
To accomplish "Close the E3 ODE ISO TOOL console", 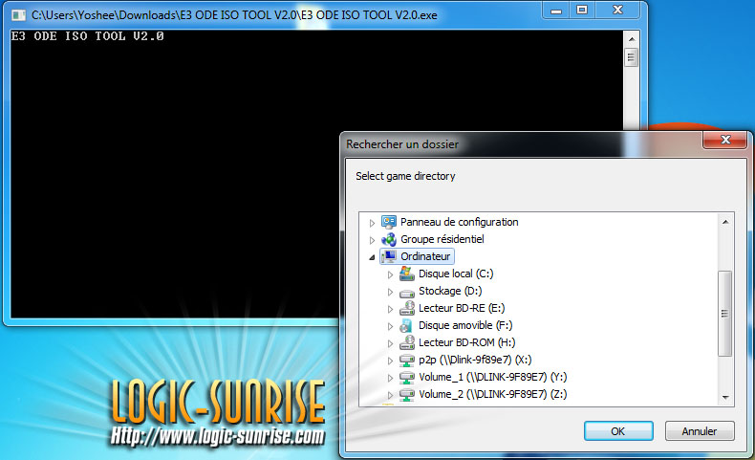I will click(617, 11).
